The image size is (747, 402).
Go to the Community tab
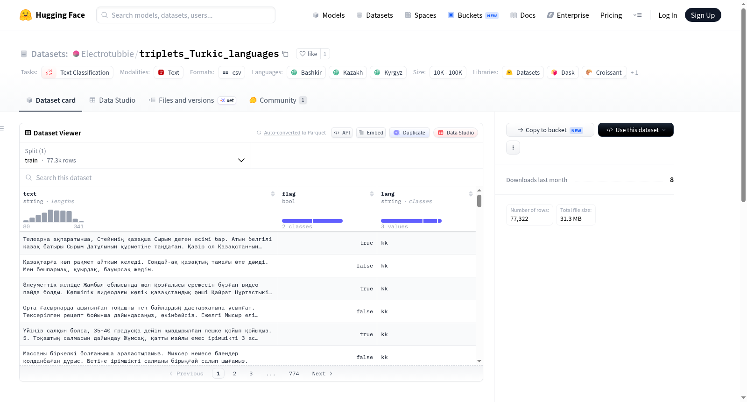coord(278,100)
